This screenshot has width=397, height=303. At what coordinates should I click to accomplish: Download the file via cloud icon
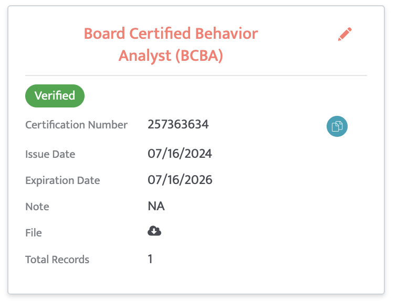(x=154, y=231)
